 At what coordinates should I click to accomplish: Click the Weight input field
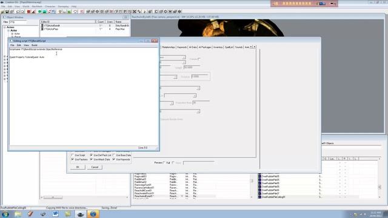(x=192, y=67)
